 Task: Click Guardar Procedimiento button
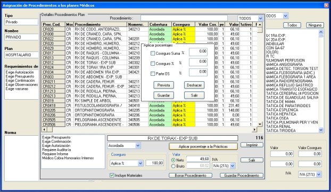242,176
